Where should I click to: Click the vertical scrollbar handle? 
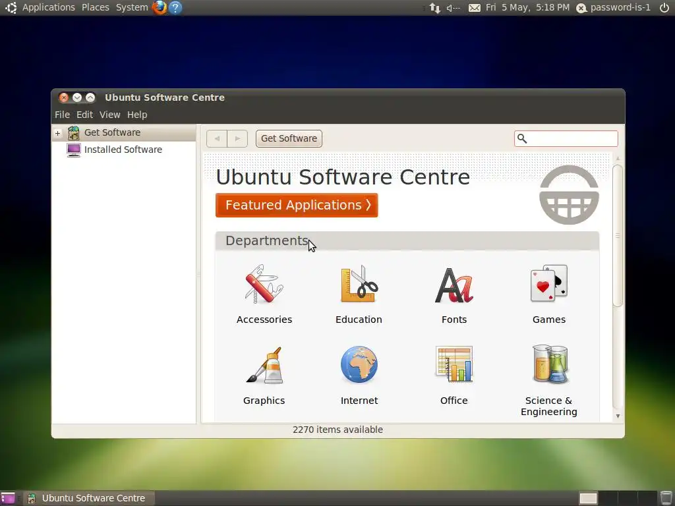[x=618, y=236]
